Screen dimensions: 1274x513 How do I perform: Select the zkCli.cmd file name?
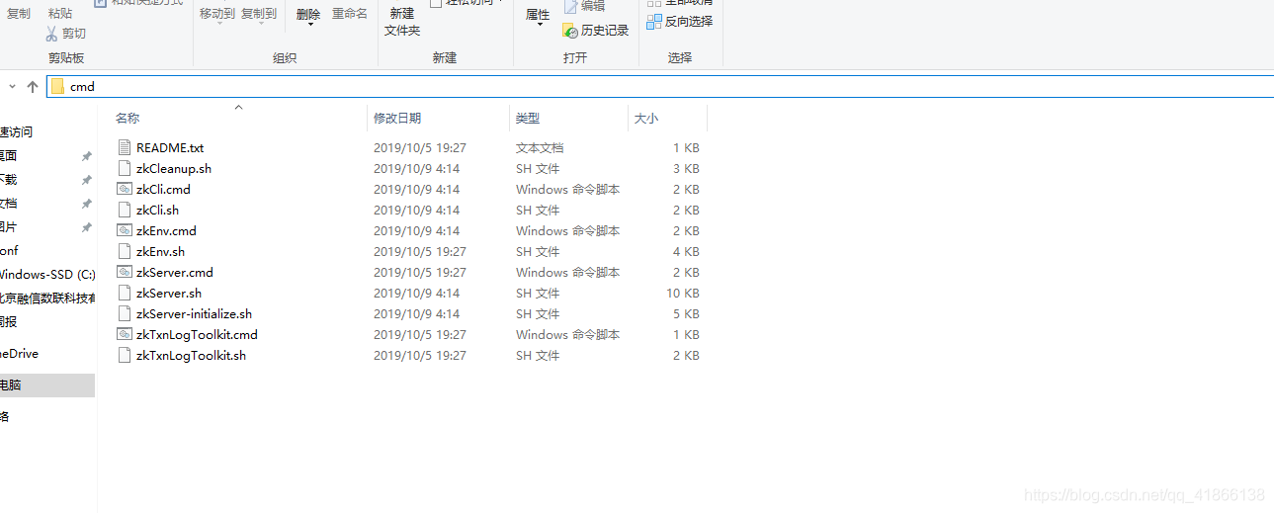[x=163, y=189]
